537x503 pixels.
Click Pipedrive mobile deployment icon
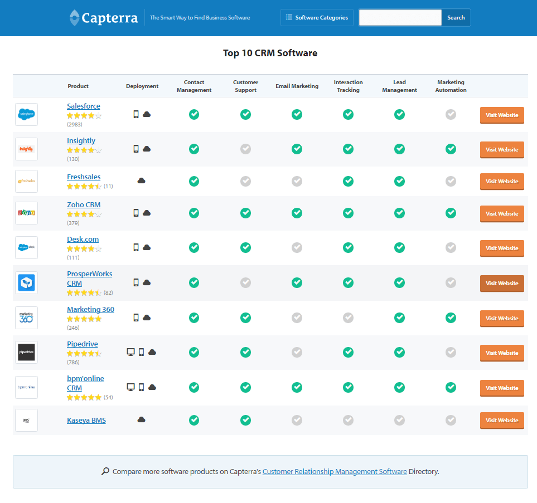point(142,352)
